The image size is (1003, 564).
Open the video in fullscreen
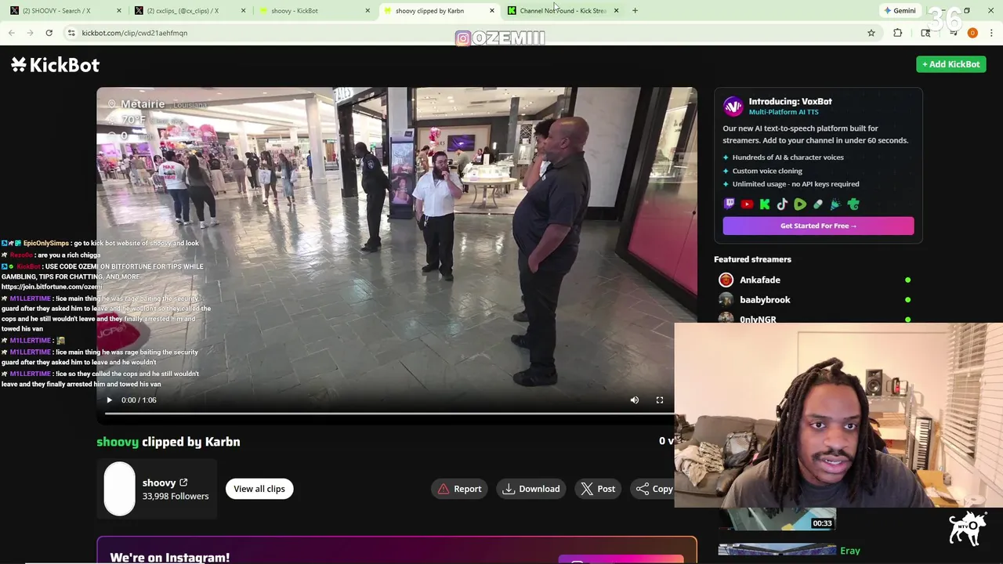point(660,400)
